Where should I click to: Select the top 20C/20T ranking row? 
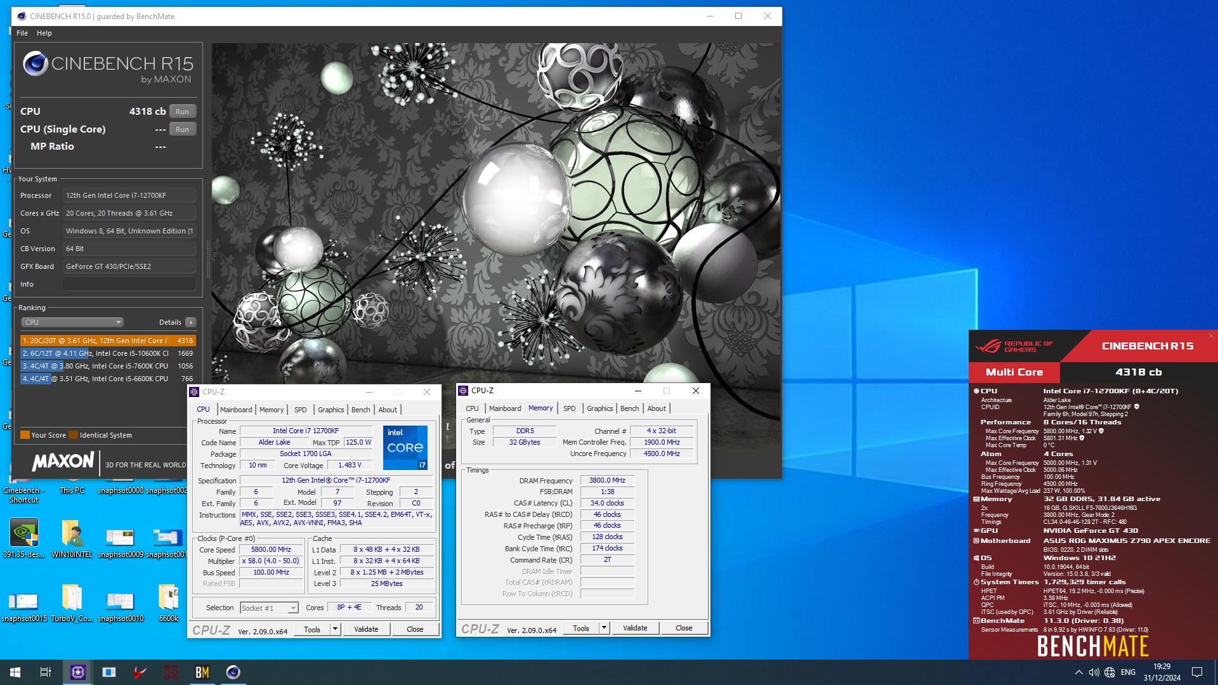(108, 341)
